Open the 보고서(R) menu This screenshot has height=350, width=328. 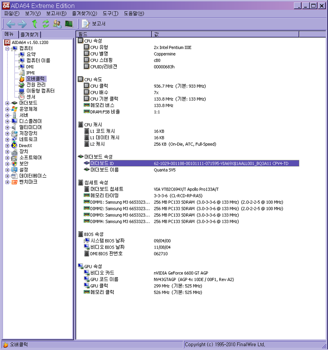pyautogui.click(x=56, y=13)
